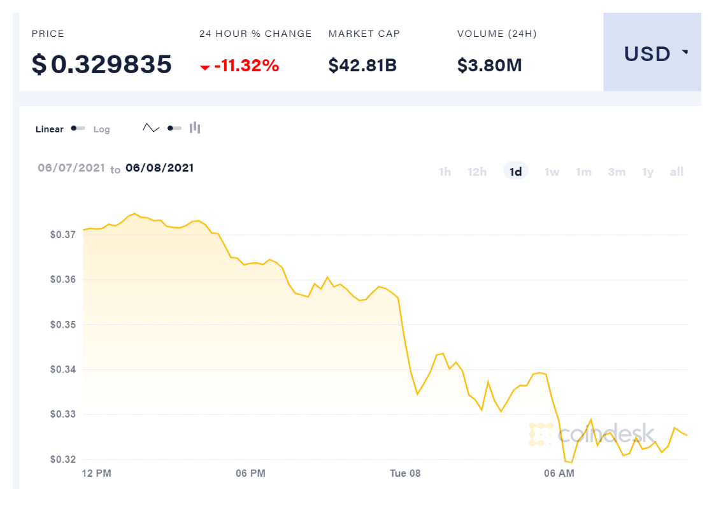Select the 12h time range
This screenshot has width=714, height=527.
click(x=477, y=172)
